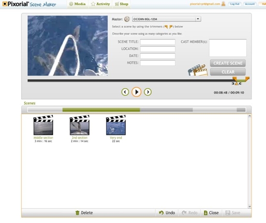Close the scene maker via Close button
This screenshot has width=266, height=223.
coord(211,213)
